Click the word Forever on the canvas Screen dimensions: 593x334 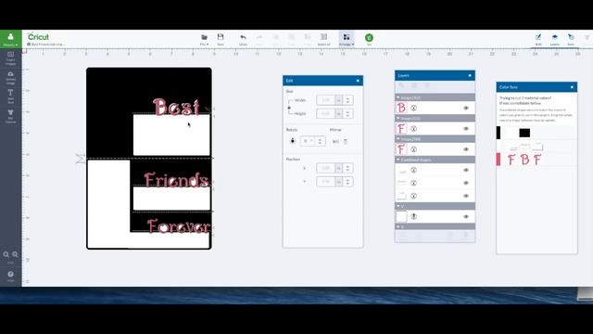179,226
